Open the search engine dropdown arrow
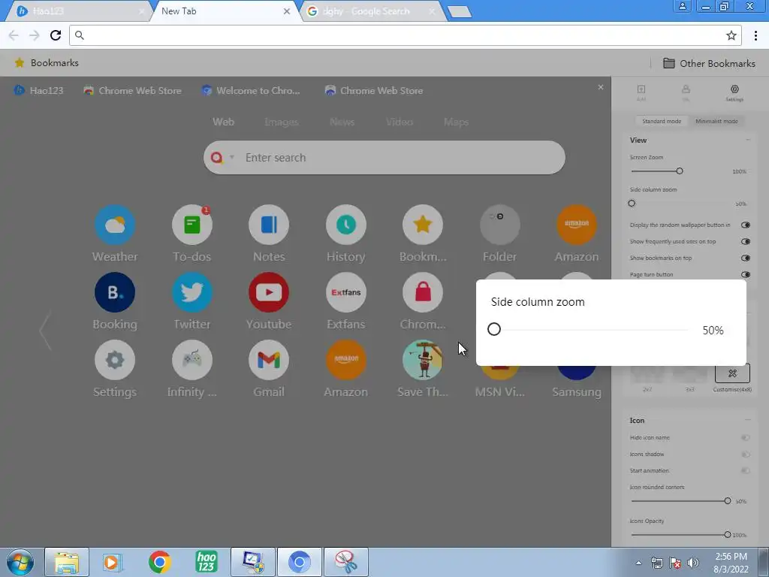The width and height of the screenshot is (769, 577). pos(232,158)
